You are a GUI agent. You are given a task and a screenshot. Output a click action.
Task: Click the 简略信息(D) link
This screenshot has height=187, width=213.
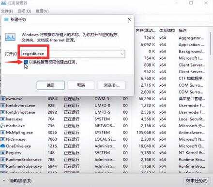pos(20,181)
